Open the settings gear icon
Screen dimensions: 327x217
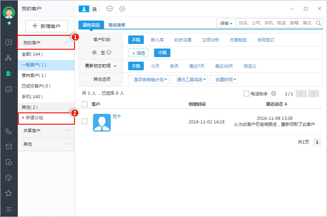tap(122, 9)
